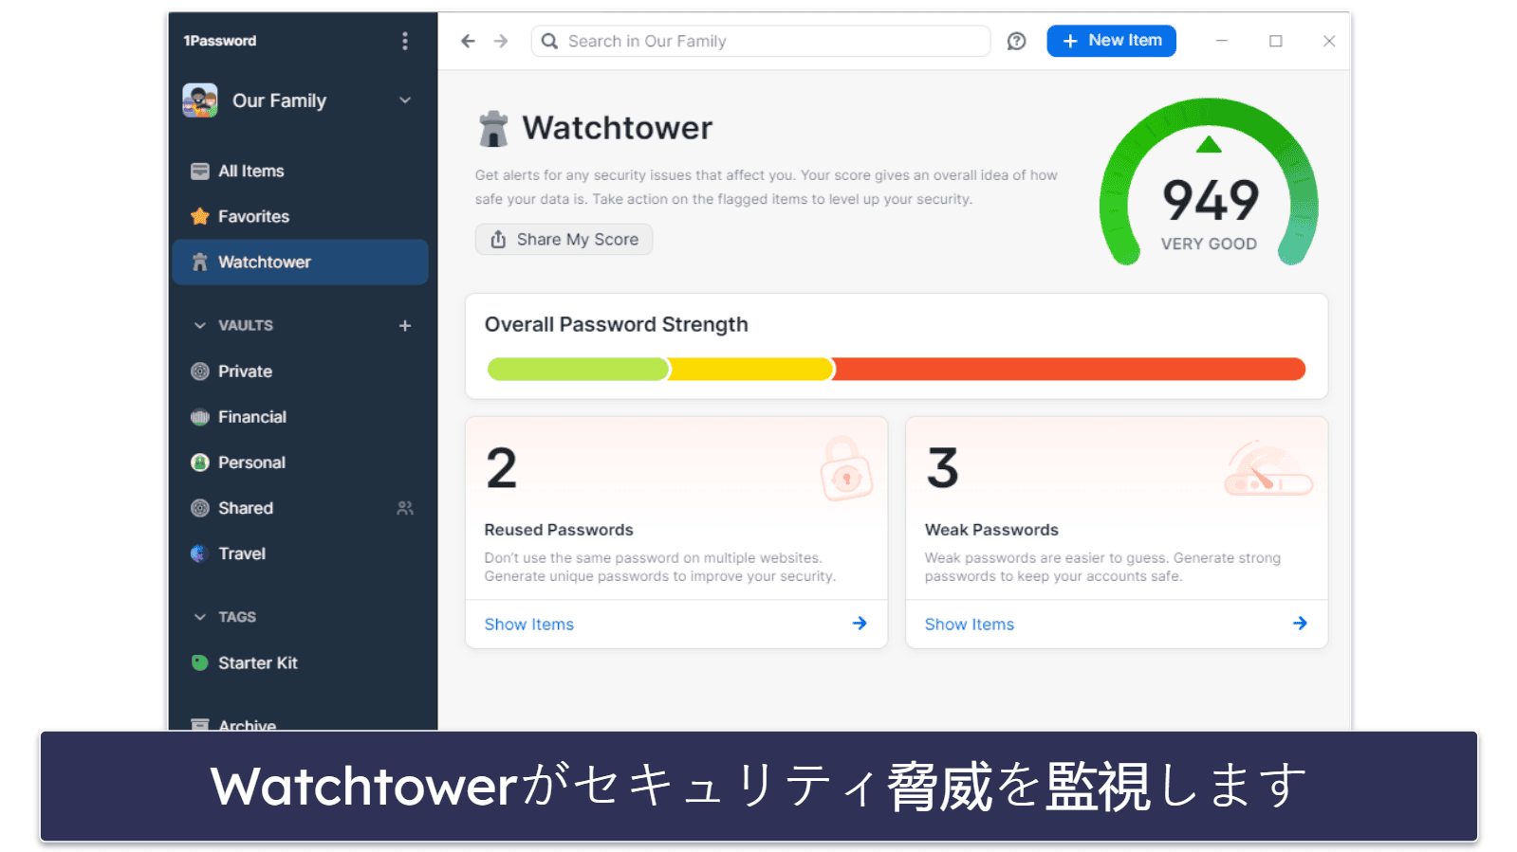Open the Private vault

[x=300, y=372]
